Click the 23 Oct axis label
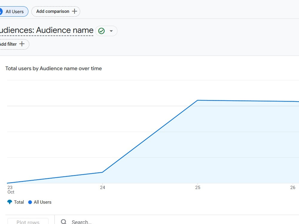This screenshot has height=224, width=299. point(11,190)
